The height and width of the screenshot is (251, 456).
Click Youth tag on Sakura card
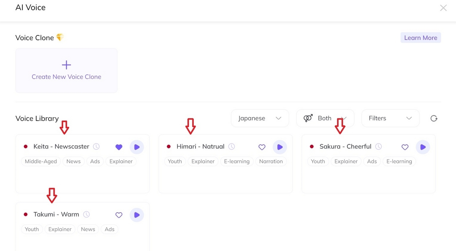[318, 161]
